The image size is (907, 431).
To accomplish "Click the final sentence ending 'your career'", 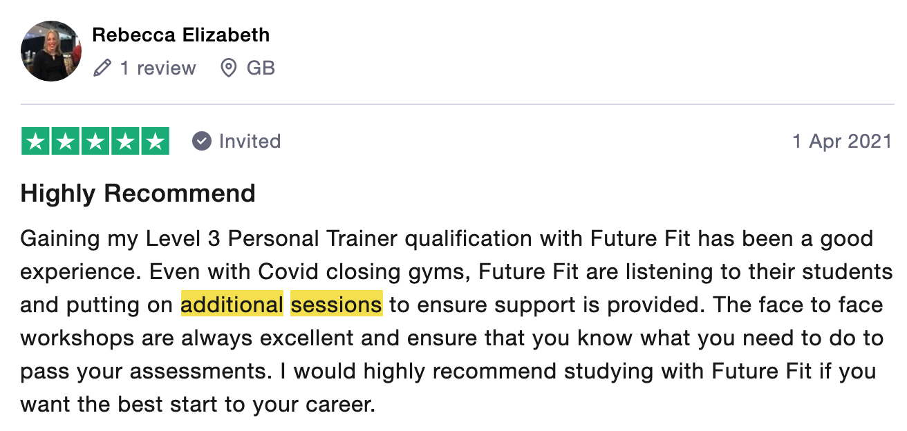I will [449, 387].
